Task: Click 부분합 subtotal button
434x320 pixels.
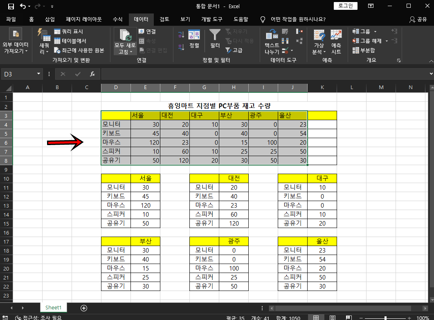Action: coord(364,50)
